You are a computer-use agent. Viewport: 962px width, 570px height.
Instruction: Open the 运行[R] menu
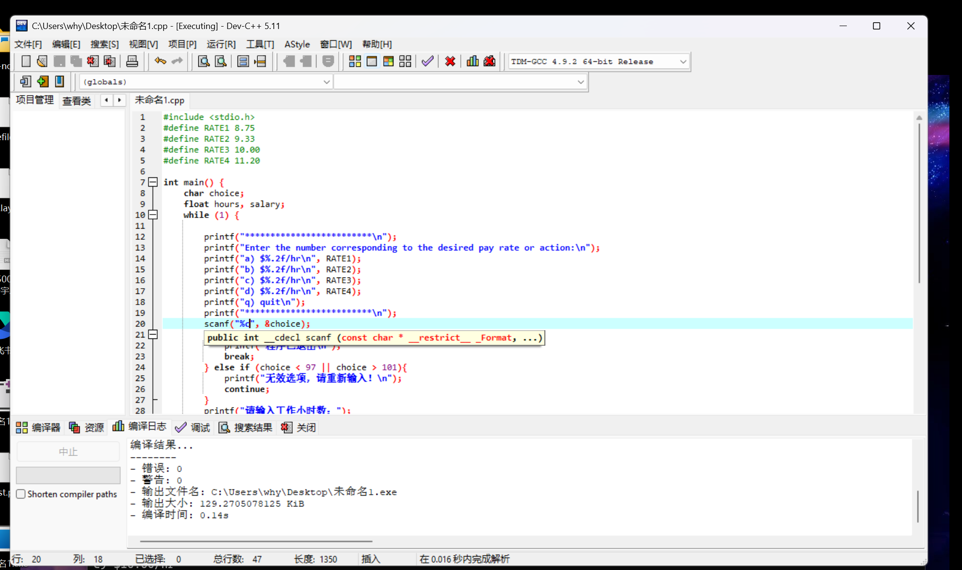tap(221, 44)
